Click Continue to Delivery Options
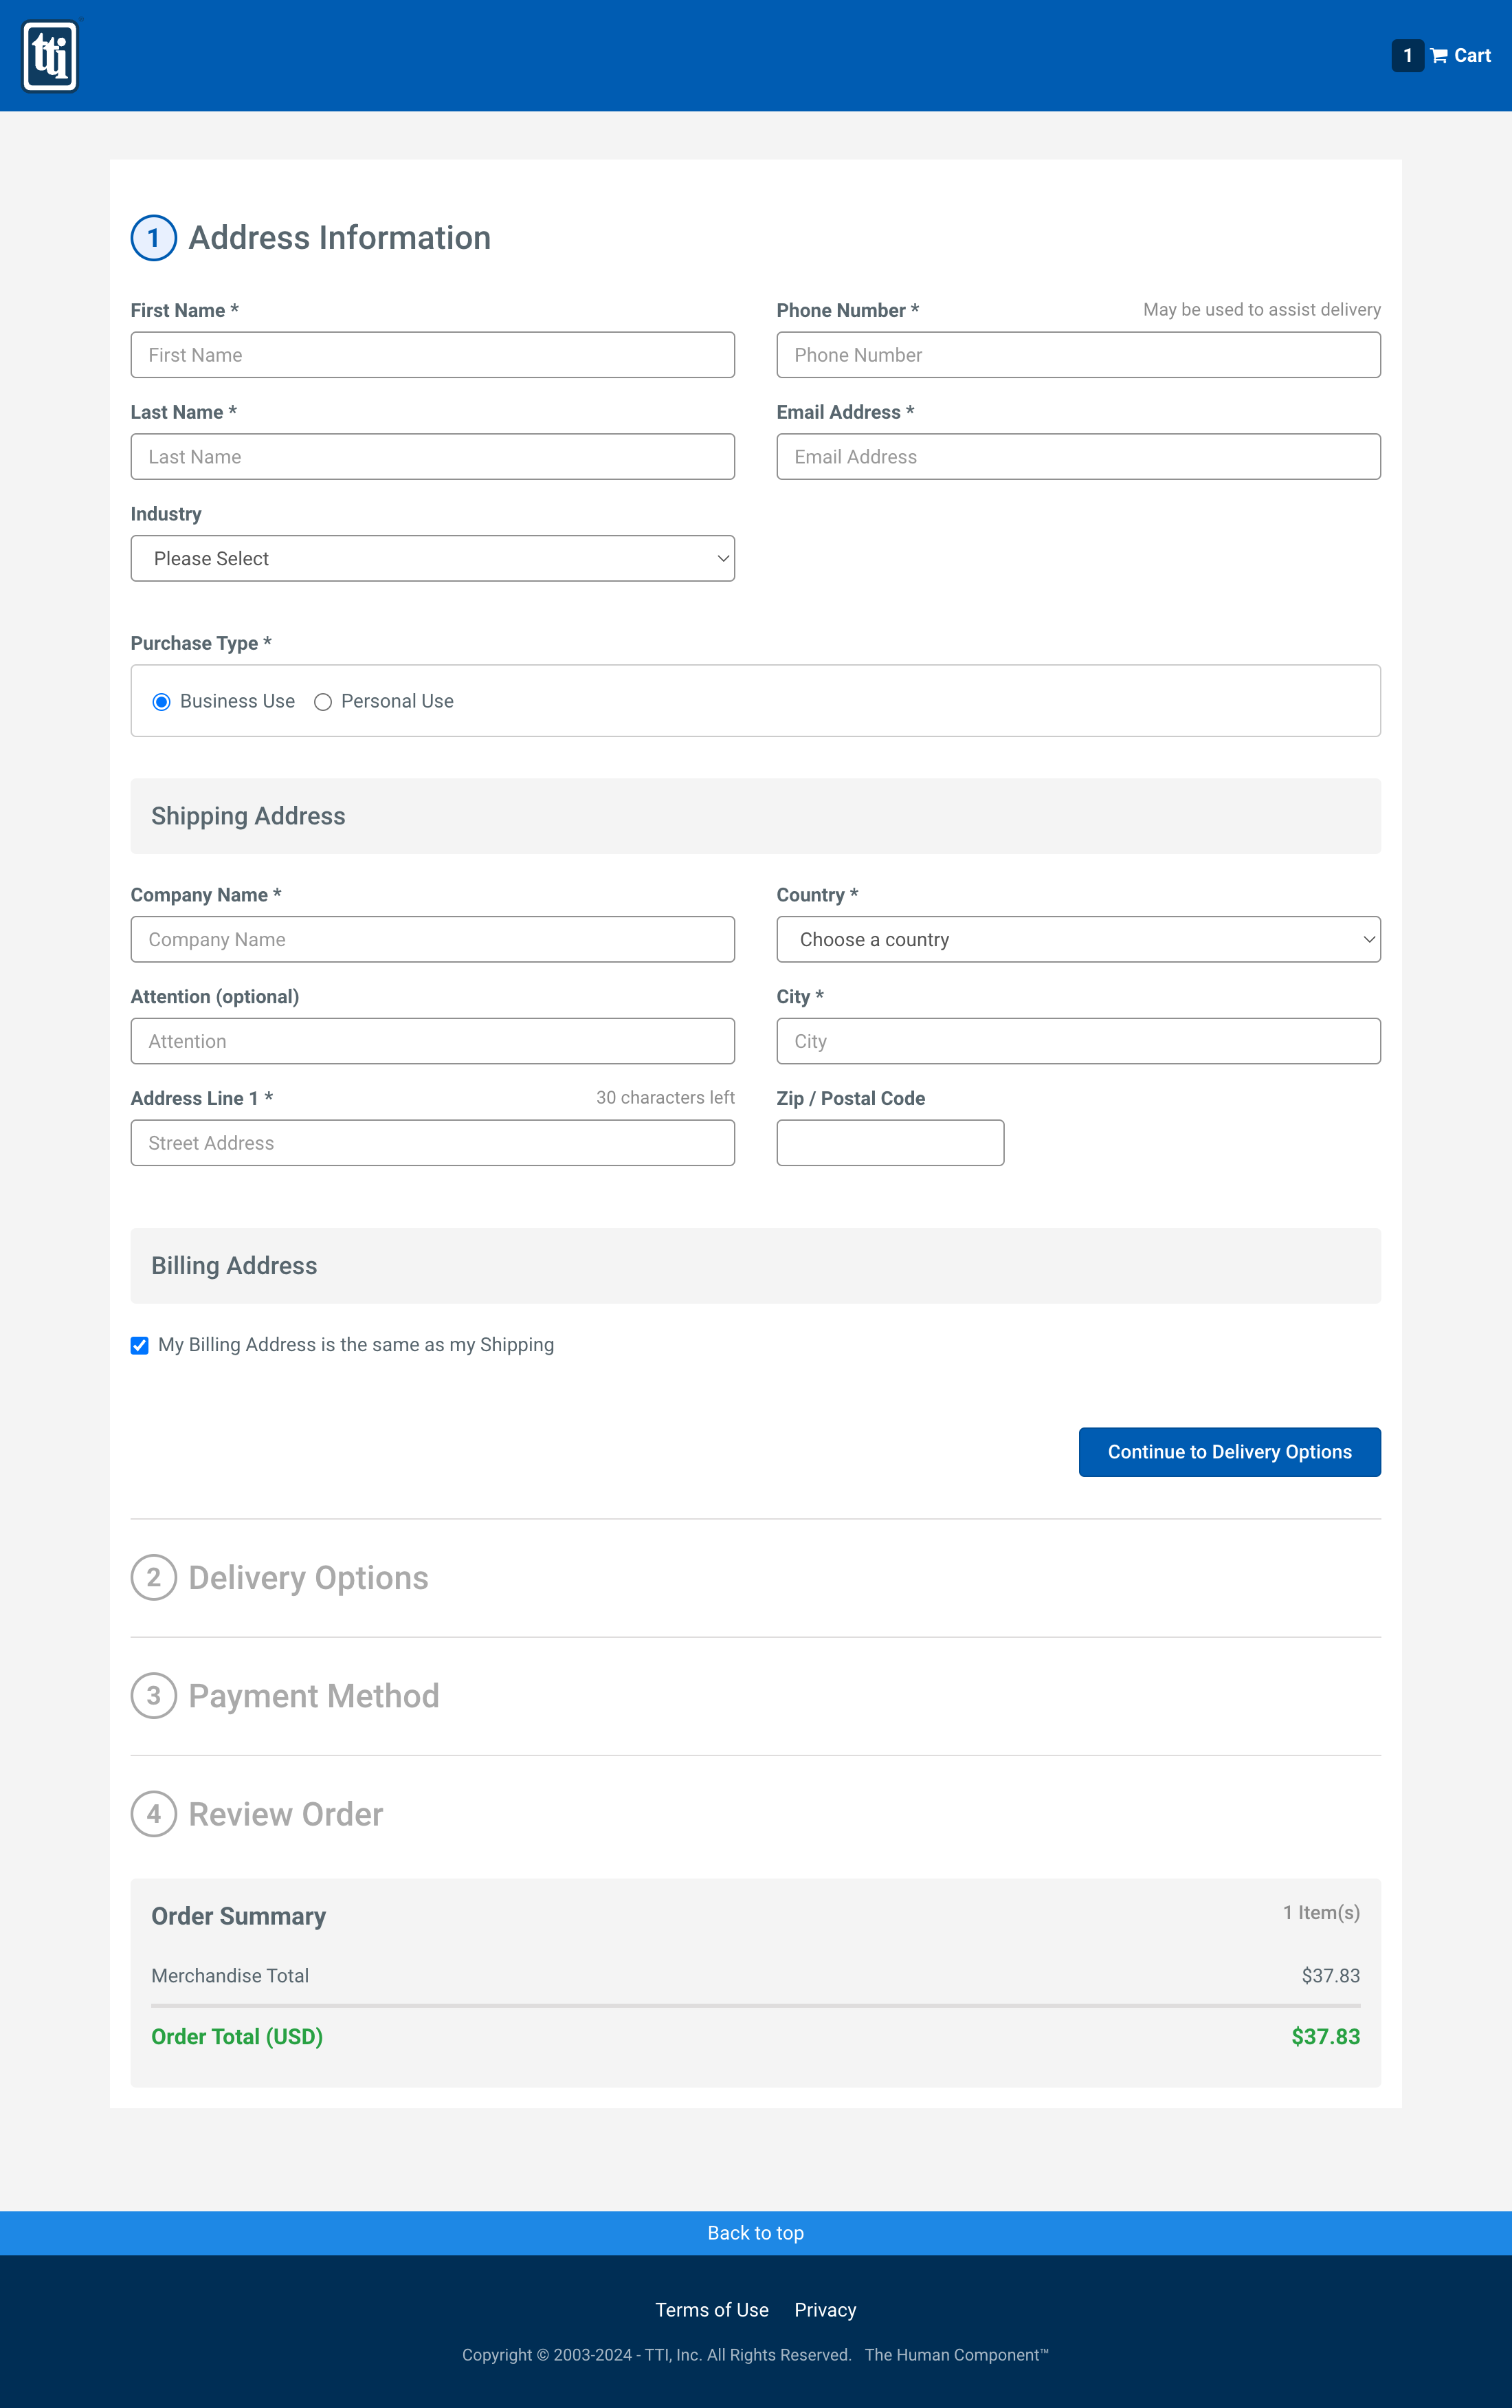Viewport: 1512px width, 2408px height. point(1229,1452)
